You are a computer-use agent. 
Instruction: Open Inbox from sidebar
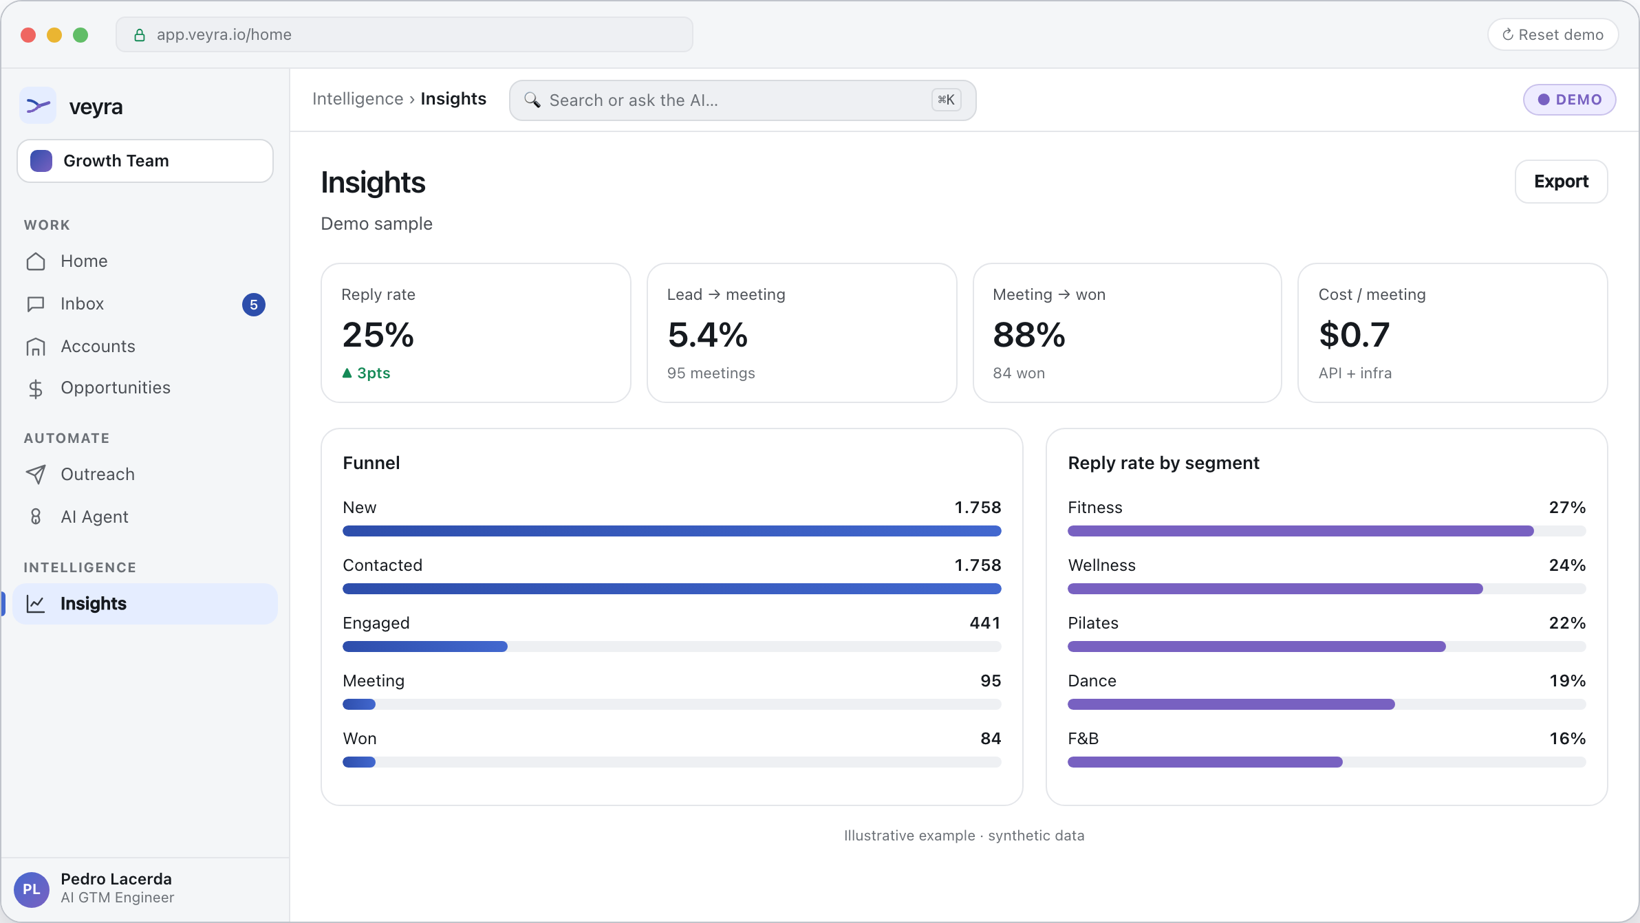click(x=145, y=304)
